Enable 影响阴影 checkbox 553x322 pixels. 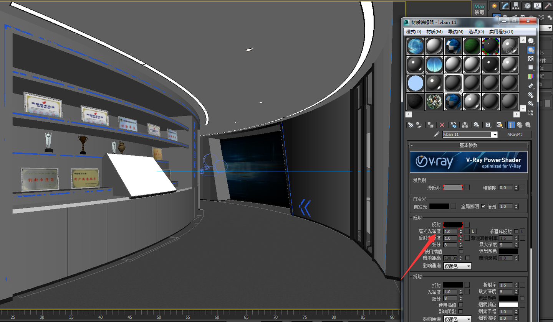pyautogui.click(x=460, y=311)
